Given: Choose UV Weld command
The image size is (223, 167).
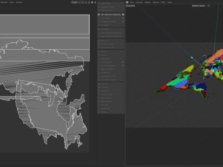Looking at the screenshot, I should (111, 25).
